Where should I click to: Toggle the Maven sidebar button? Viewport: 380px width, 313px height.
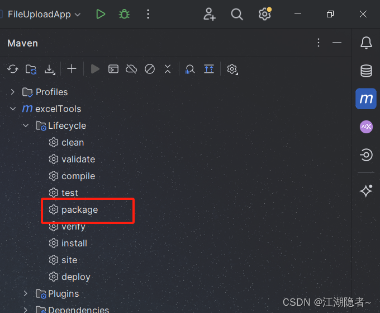point(366,99)
